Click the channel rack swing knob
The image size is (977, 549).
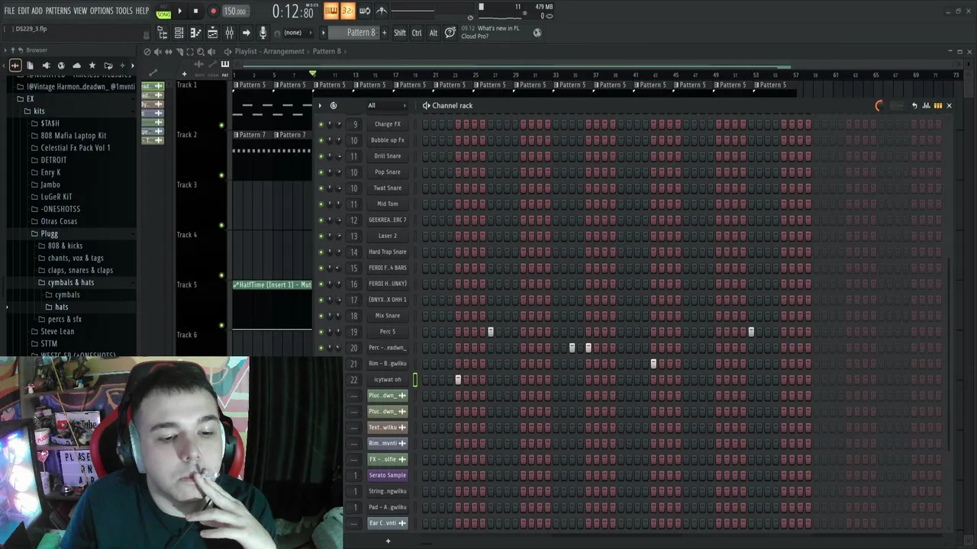pyautogui.click(x=879, y=106)
